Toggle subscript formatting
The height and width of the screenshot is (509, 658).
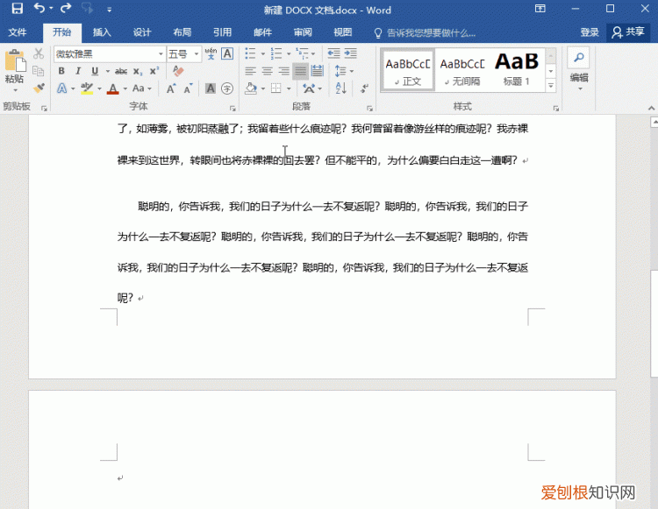coord(138,71)
